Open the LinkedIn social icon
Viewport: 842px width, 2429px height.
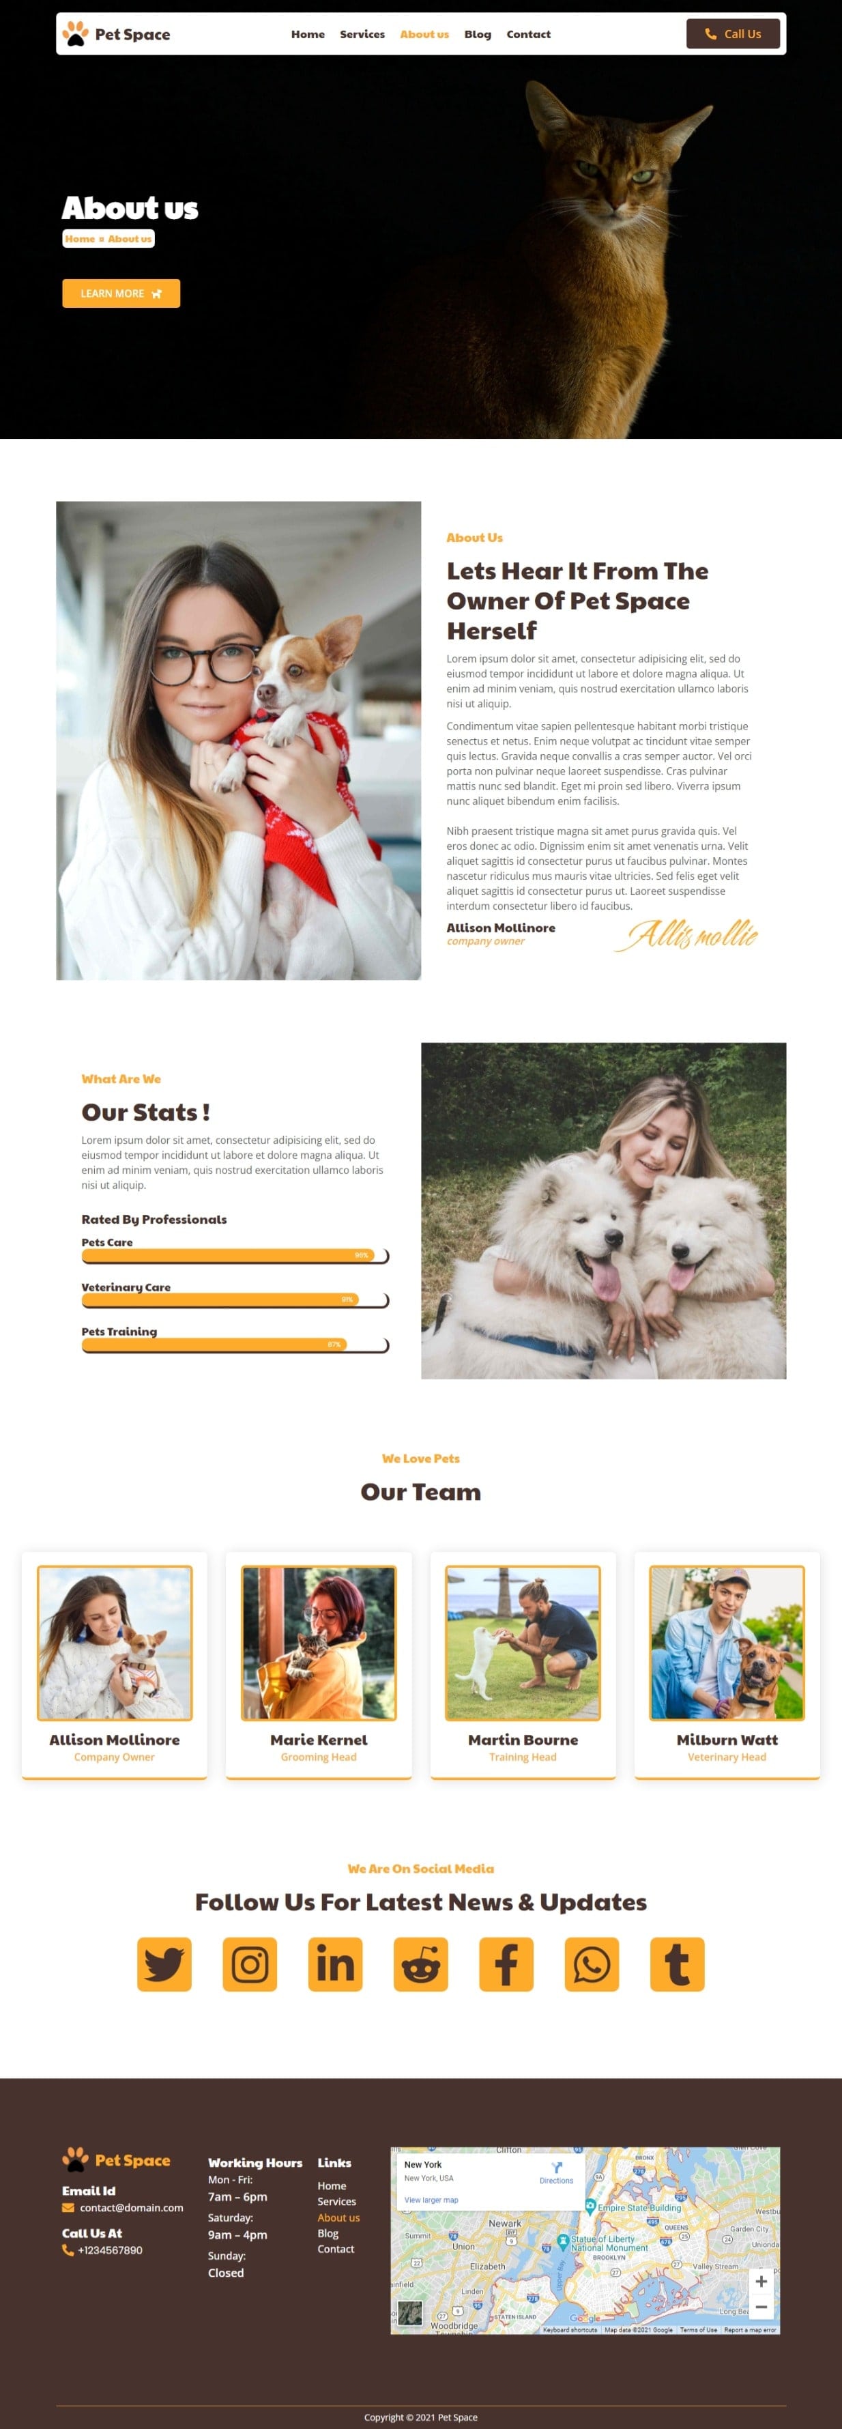click(336, 1964)
